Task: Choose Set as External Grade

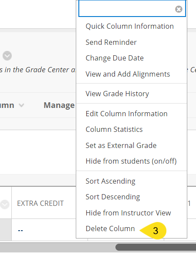Action: 121,145
